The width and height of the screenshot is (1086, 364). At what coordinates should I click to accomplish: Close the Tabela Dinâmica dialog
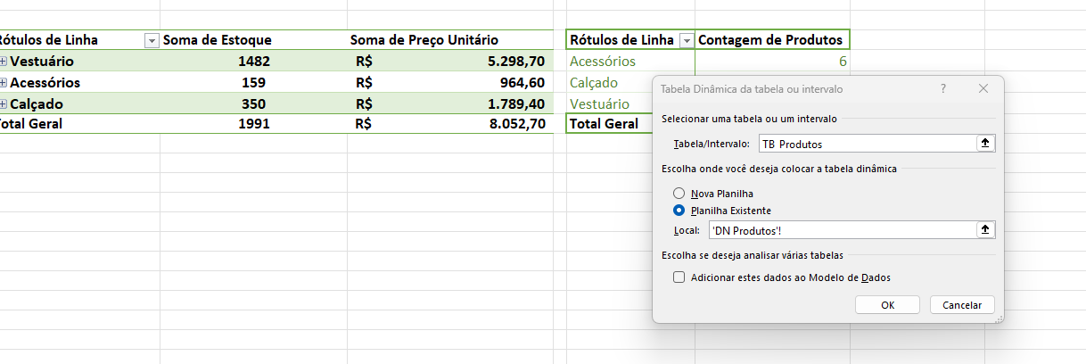[x=983, y=89]
